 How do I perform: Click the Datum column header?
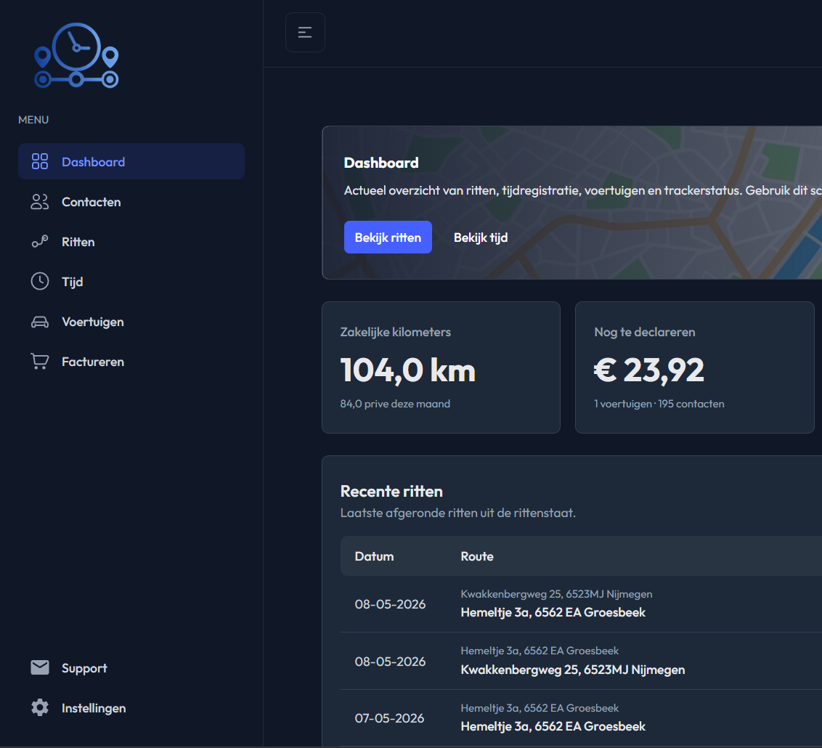pos(374,556)
